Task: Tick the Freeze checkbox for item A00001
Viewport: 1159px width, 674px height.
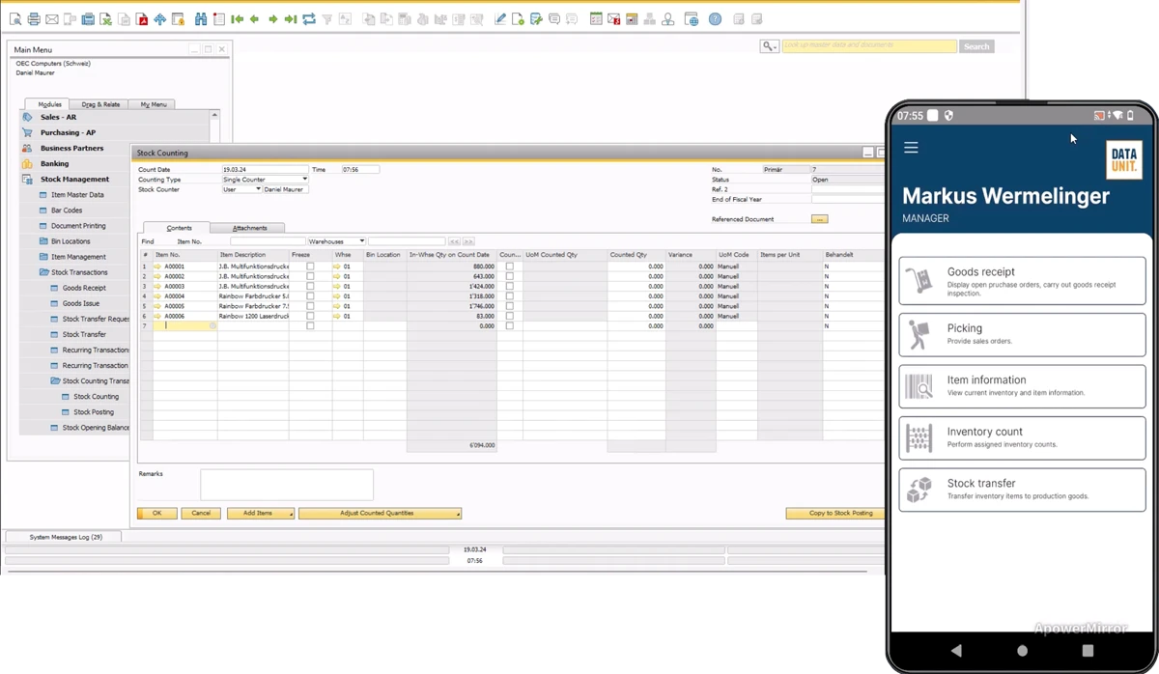Action: click(x=310, y=267)
